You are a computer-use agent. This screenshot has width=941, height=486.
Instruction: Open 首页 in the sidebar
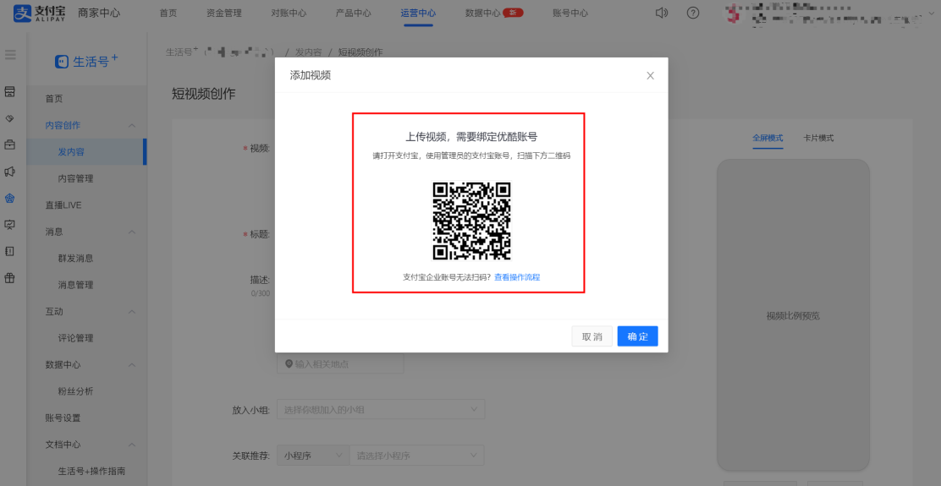coord(54,99)
